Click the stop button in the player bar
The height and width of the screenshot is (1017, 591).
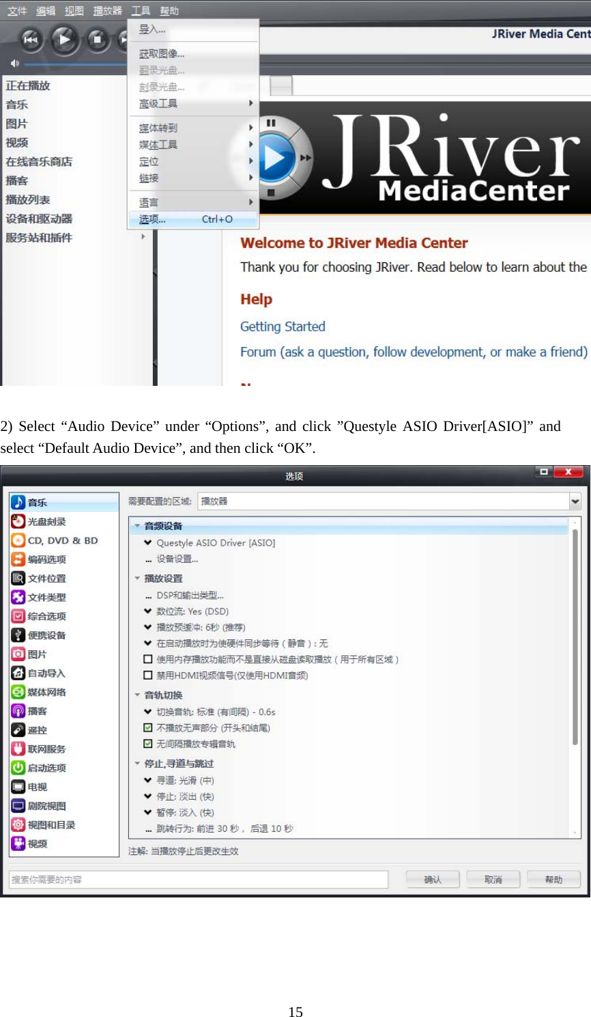pos(98,40)
